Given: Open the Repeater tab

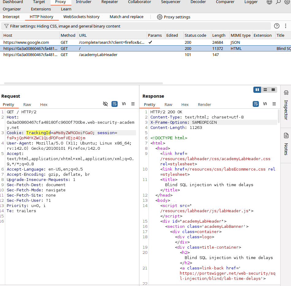Looking at the screenshot, I should pyautogui.click(x=110, y=2).
